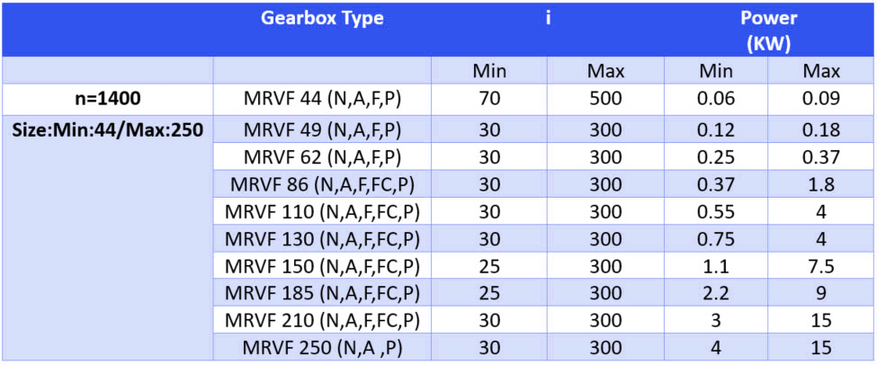Viewport: 877px width, 365px height.
Task: Click i max "300" in MRVF 130 row
Action: pos(605,238)
